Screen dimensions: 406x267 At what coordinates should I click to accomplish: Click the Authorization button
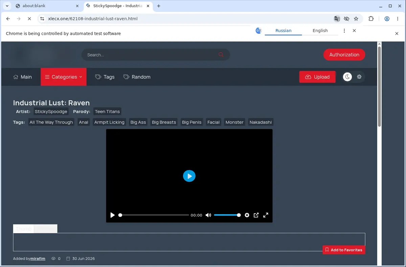pyautogui.click(x=344, y=55)
